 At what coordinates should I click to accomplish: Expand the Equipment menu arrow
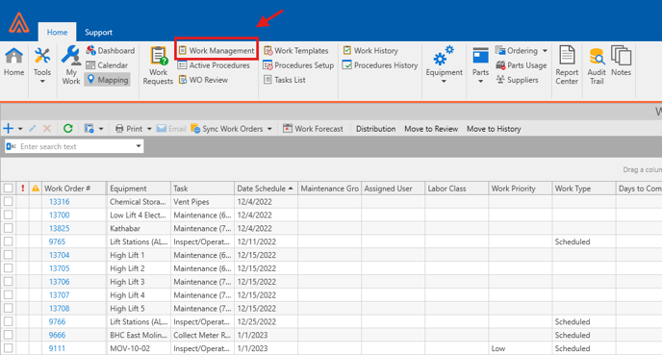[444, 82]
